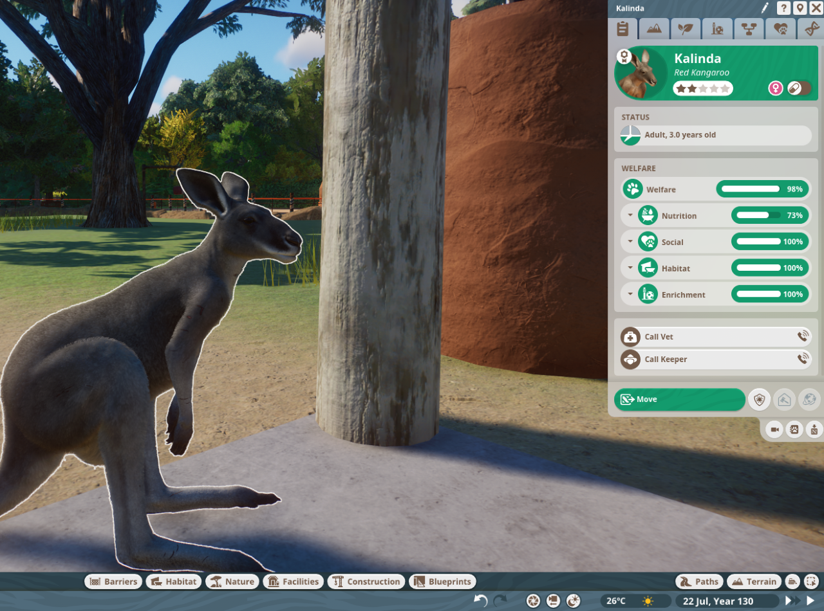Click the age clock icon in Status
Screen dimensions: 824x611
pos(630,135)
